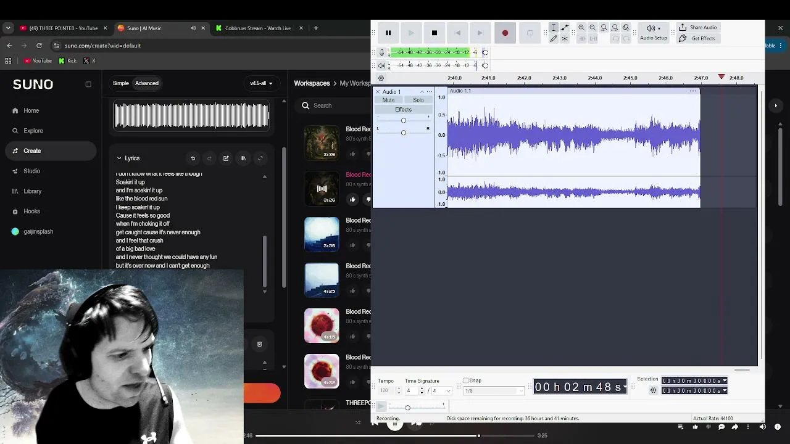Close the Audio 1 track
The height and width of the screenshot is (444, 790).
coord(378,92)
